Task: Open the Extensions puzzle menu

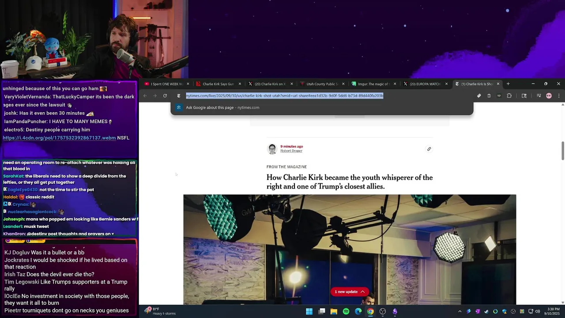Action: pyautogui.click(x=509, y=96)
